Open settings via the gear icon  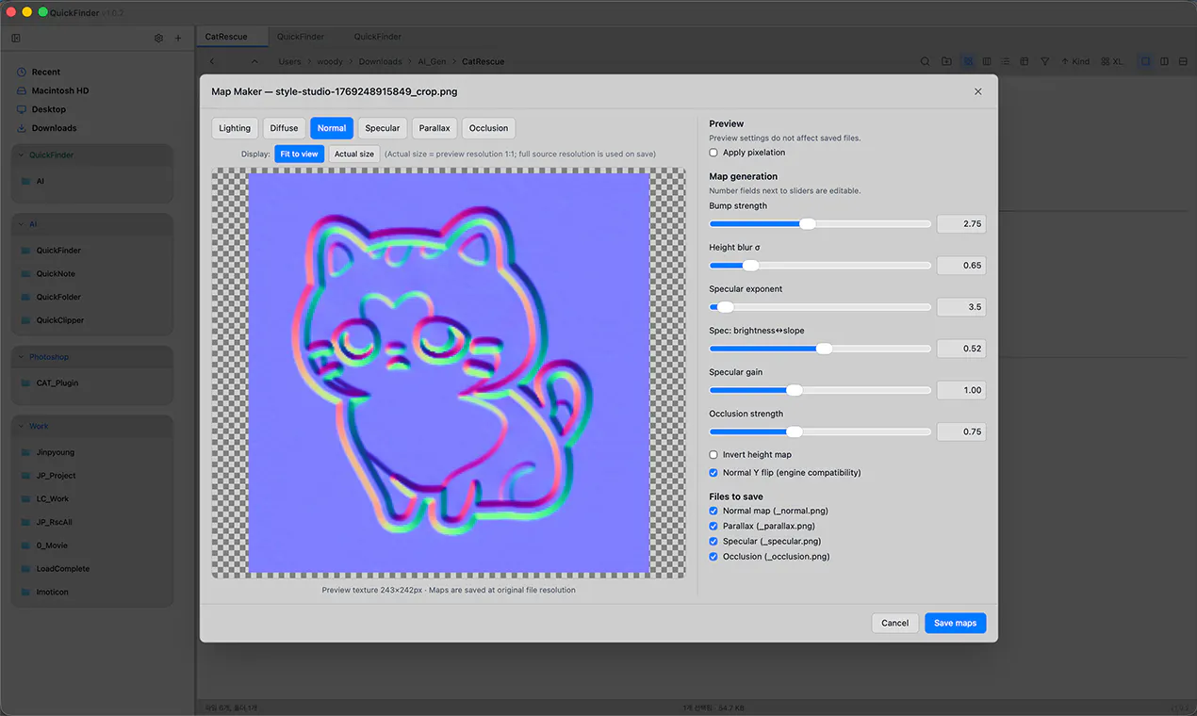coord(158,39)
